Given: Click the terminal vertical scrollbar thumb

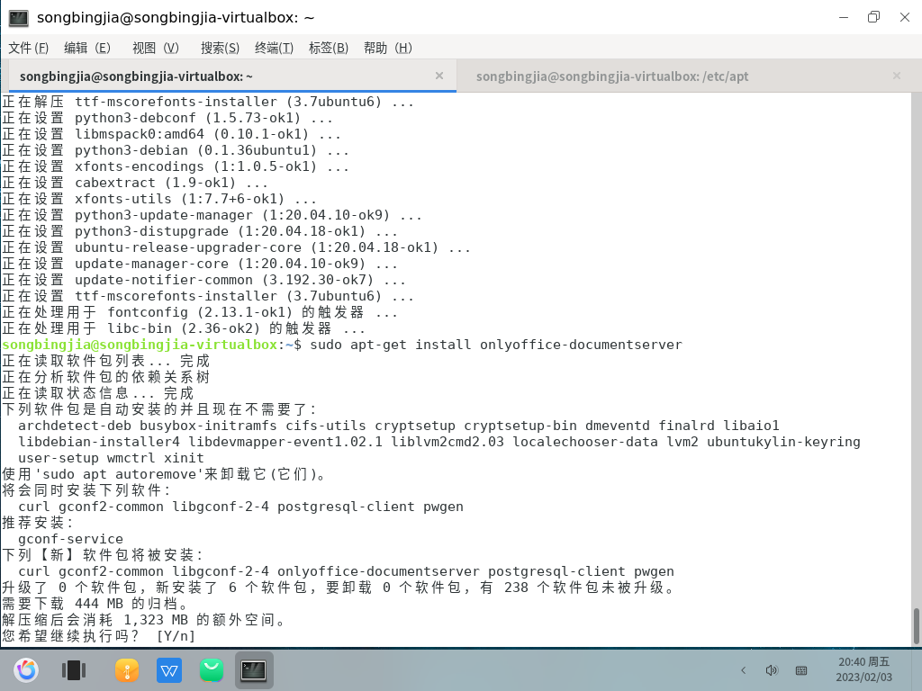Looking at the screenshot, I should [916, 626].
